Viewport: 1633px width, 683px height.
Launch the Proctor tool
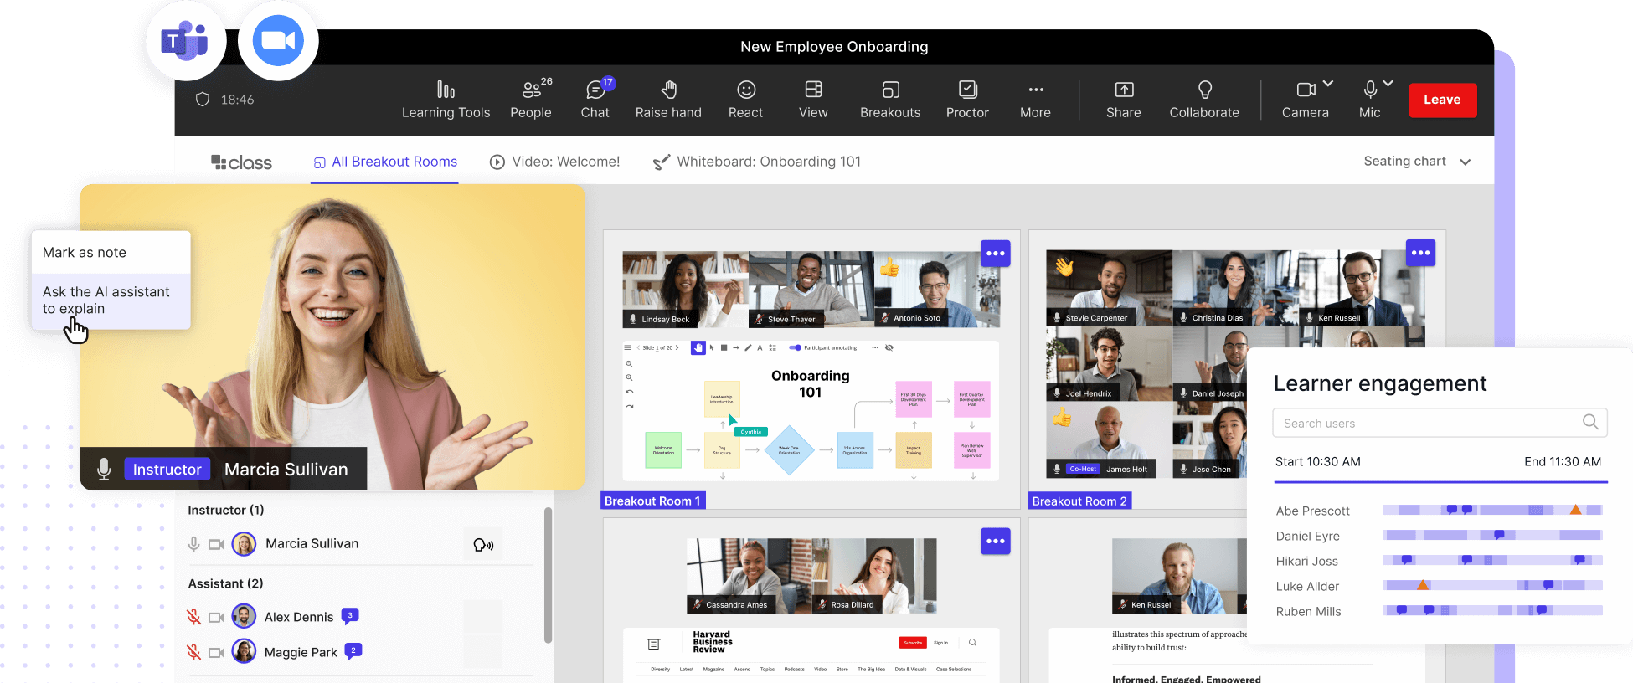967,100
